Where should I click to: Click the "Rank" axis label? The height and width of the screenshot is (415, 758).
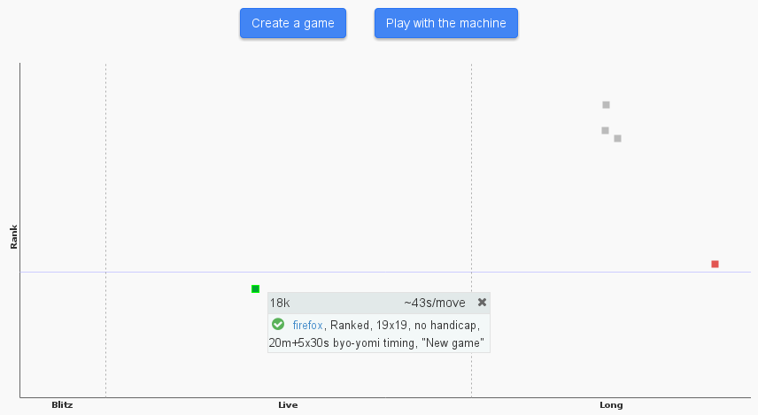pyautogui.click(x=13, y=237)
